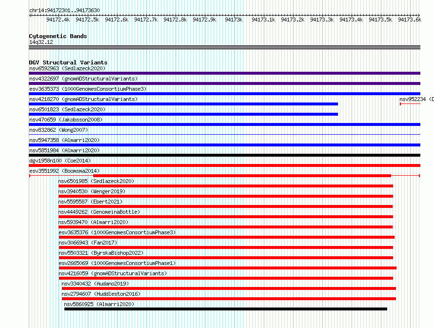Image resolution: width=434 pixels, height=328 pixels.
Task: Click the nsv5595587 (Ebert2021) label
Action: 90,202
